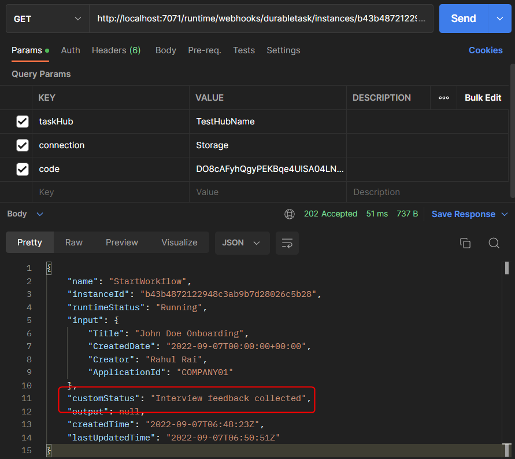The height and width of the screenshot is (459, 515).
Task: Click the "John Doe Onboarding" title value
Action: pos(190,333)
